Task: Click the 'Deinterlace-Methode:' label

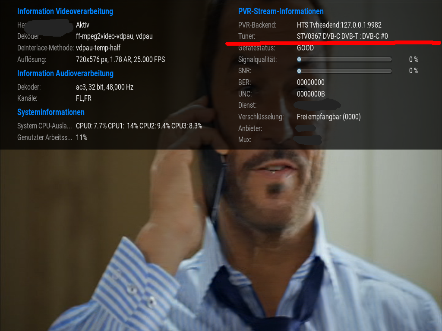Action: [x=45, y=48]
